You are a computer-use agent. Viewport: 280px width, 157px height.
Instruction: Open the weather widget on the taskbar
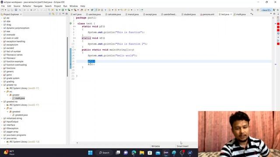pos(9,153)
